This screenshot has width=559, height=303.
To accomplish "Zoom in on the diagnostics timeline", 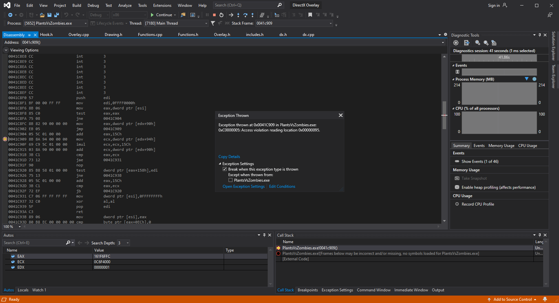I will [478, 43].
